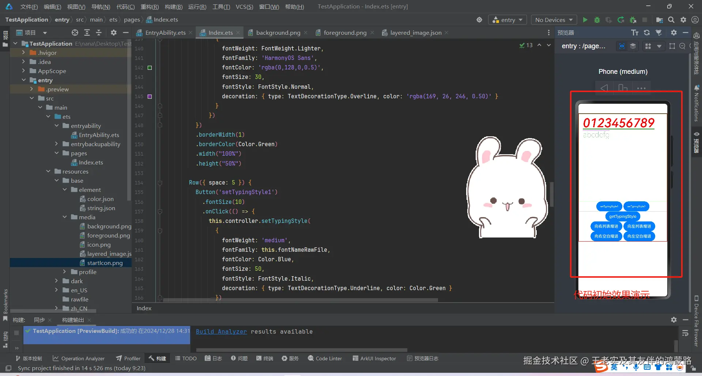Open the entry run configuration dropdown
The width and height of the screenshot is (702, 376).
point(507,20)
